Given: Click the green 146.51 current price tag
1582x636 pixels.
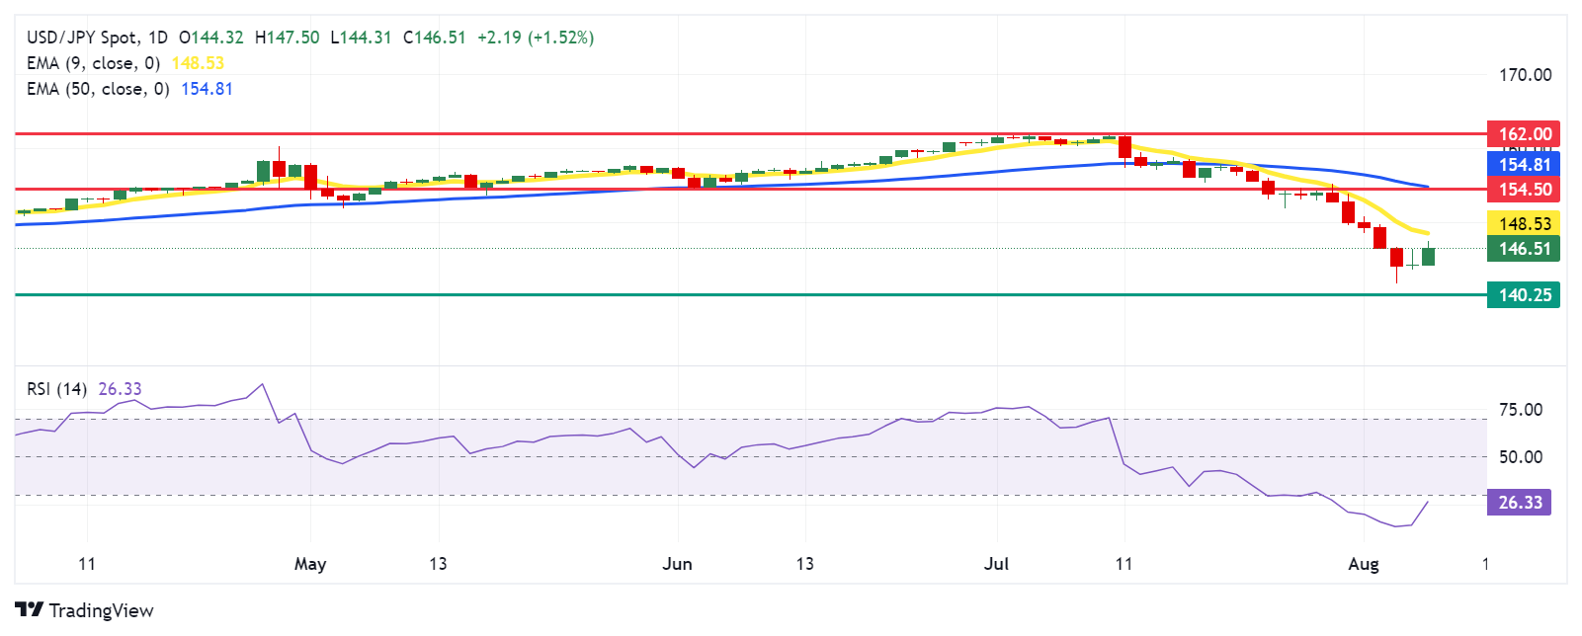Looking at the screenshot, I should [x=1523, y=249].
